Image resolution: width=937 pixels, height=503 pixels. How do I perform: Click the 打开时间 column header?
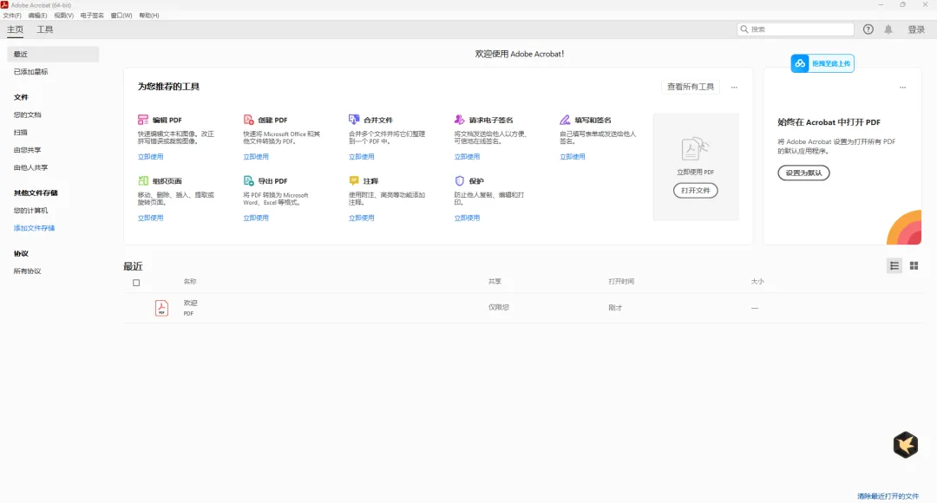point(621,281)
